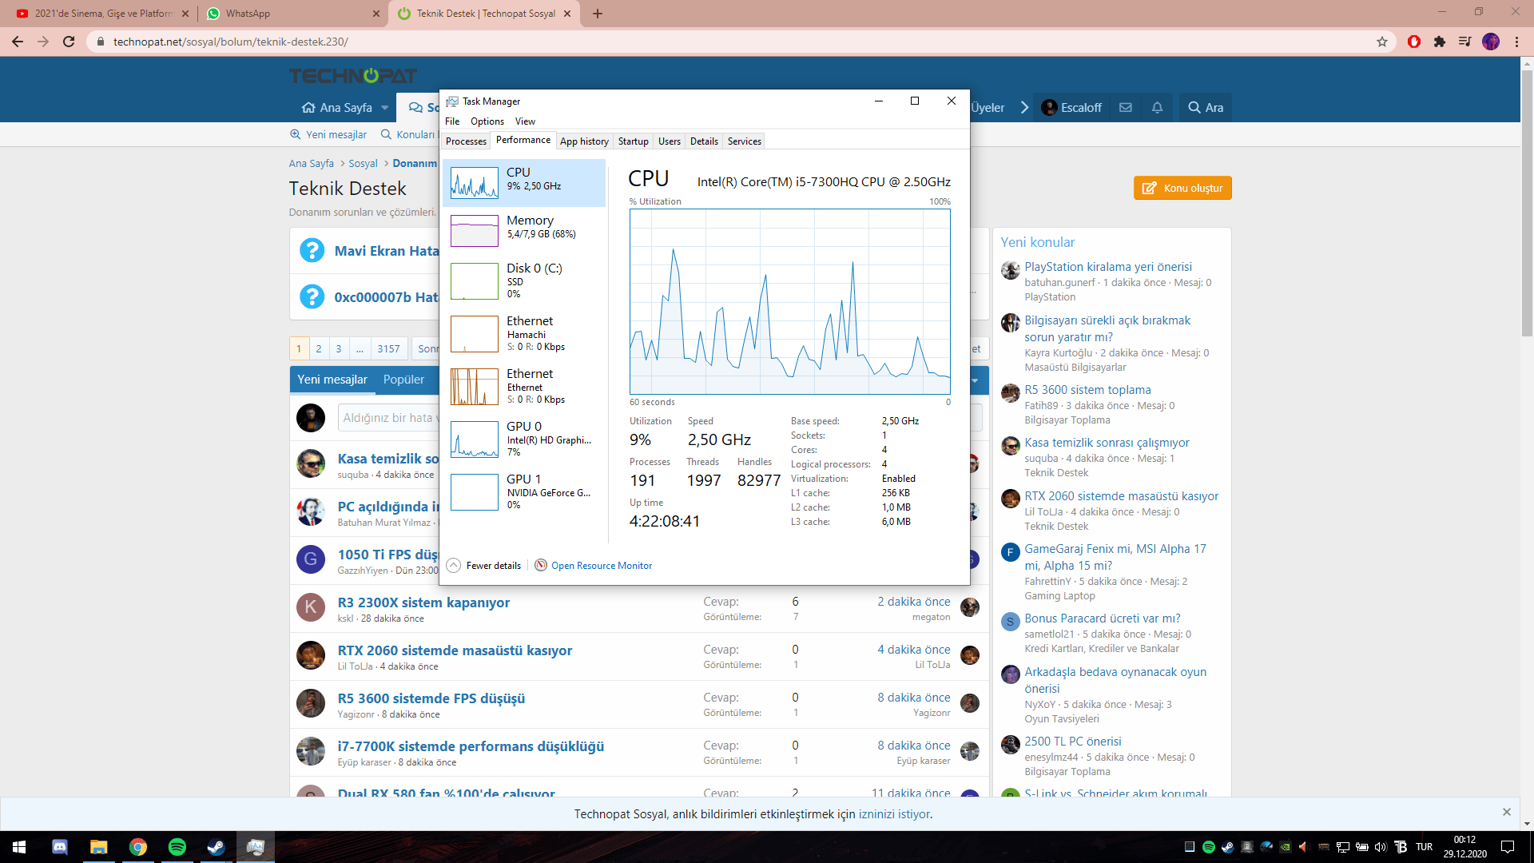The image size is (1534, 863).
Task: Click the Konu oluştur button
Action: coord(1182,188)
